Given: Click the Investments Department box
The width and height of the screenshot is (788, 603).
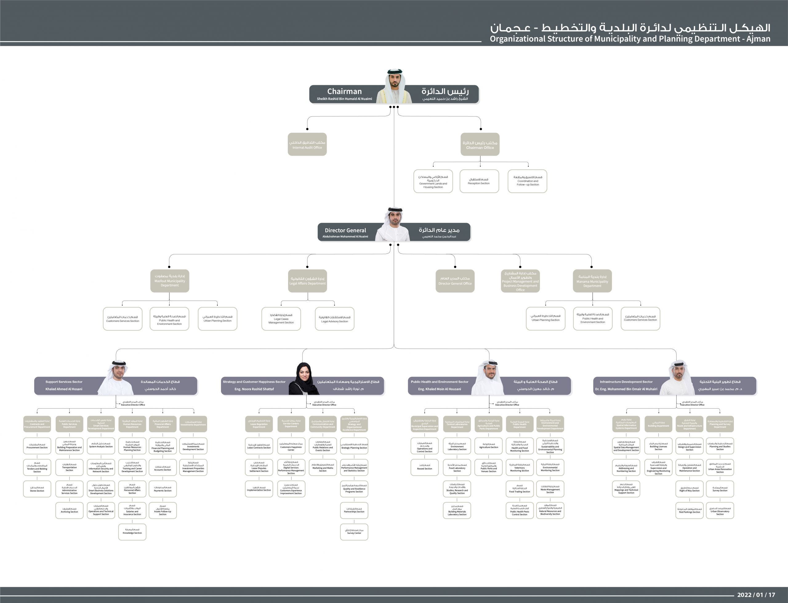Looking at the screenshot, I should (193, 424).
